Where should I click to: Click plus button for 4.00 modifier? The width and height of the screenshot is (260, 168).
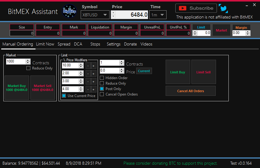click(93, 89)
